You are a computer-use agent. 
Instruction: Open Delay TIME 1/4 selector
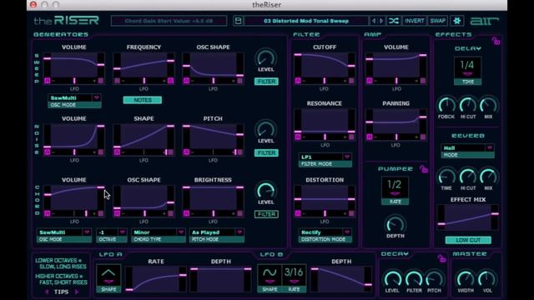tap(467, 67)
